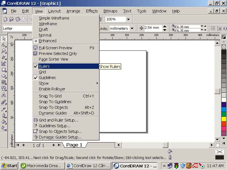Open the Layout menu

[x=54, y=11]
